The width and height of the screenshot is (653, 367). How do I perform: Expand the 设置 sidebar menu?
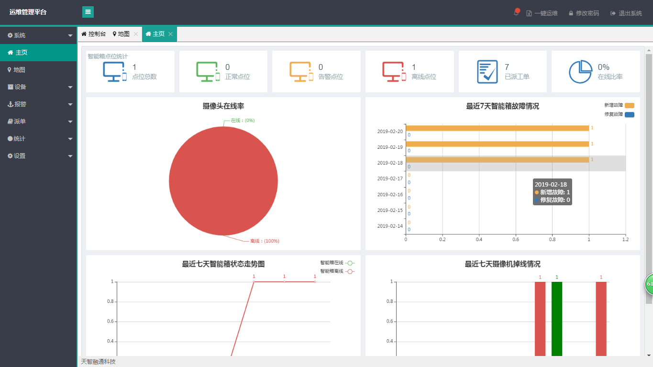point(38,156)
